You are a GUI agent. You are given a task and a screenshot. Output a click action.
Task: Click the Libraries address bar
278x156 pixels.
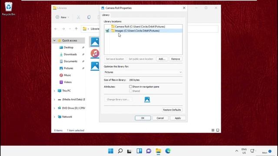click(x=150, y=29)
